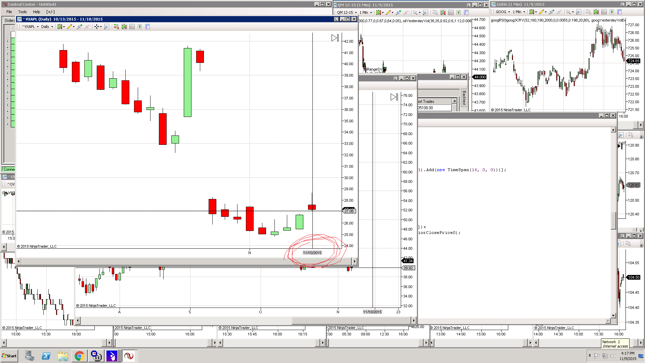
Task: Select the crosshair cursor tool in VXAPL chart
Action: 97,27
